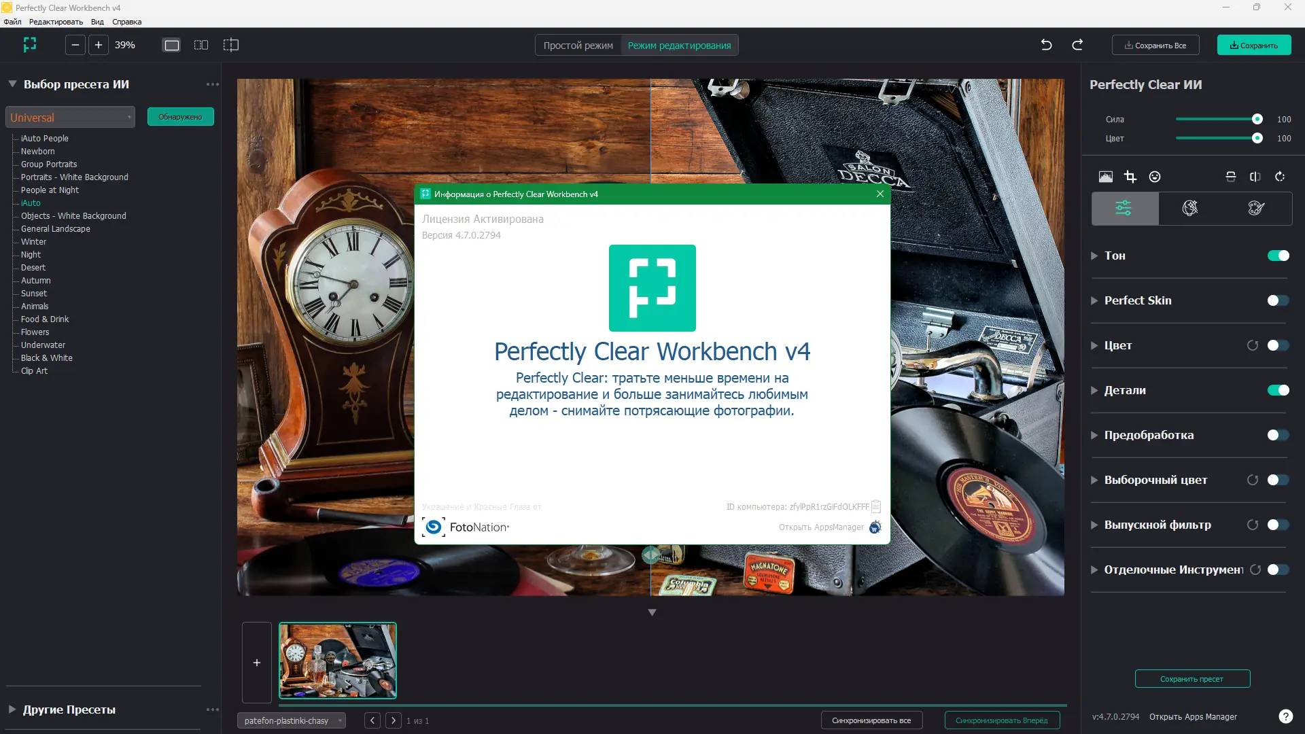Click the undo arrow icon
The image size is (1305, 734).
tap(1046, 45)
